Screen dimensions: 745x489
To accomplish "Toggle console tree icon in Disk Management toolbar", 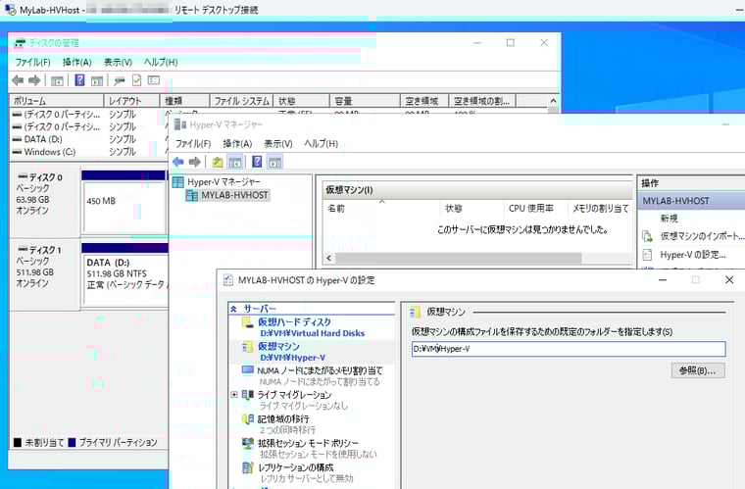I will point(57,80).
